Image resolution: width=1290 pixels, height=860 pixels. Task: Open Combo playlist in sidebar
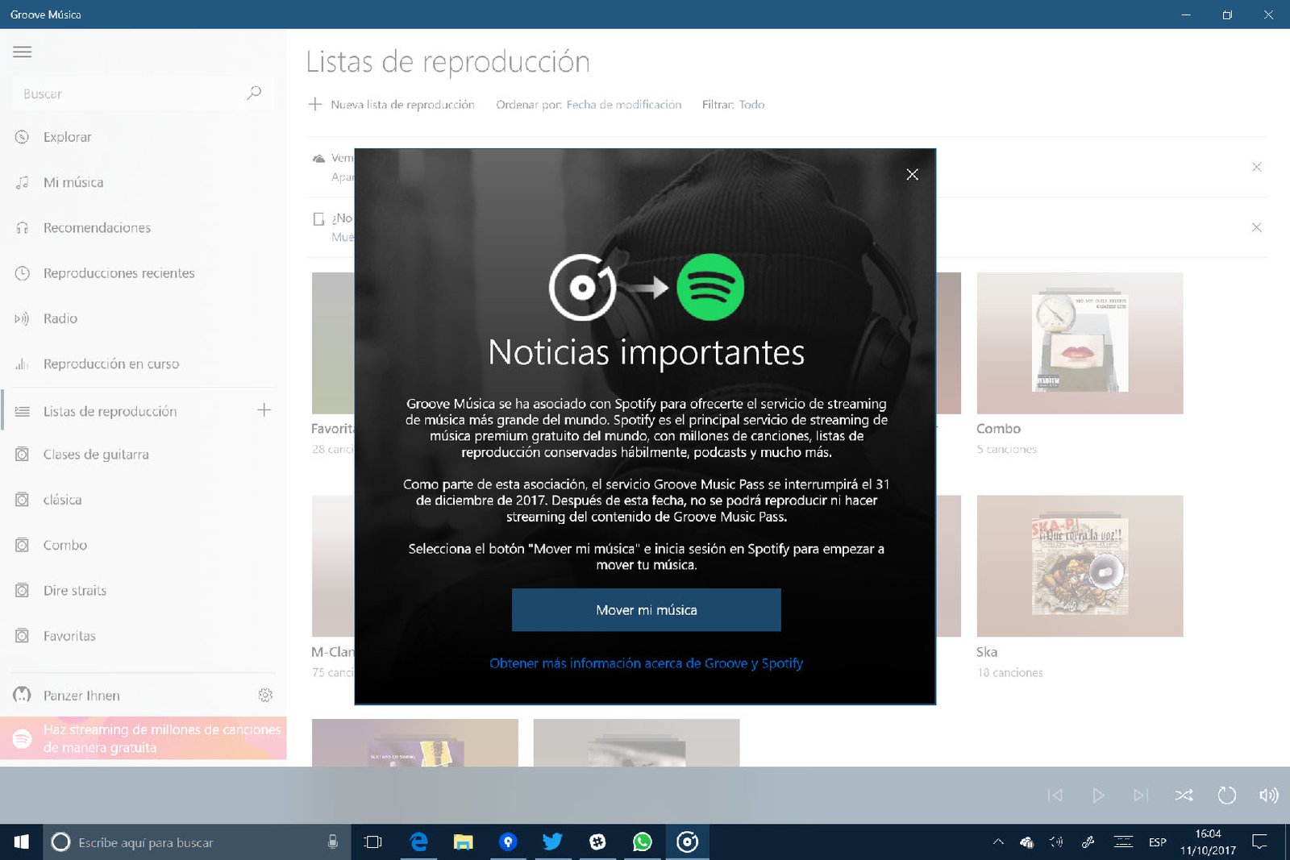[143, 545]
